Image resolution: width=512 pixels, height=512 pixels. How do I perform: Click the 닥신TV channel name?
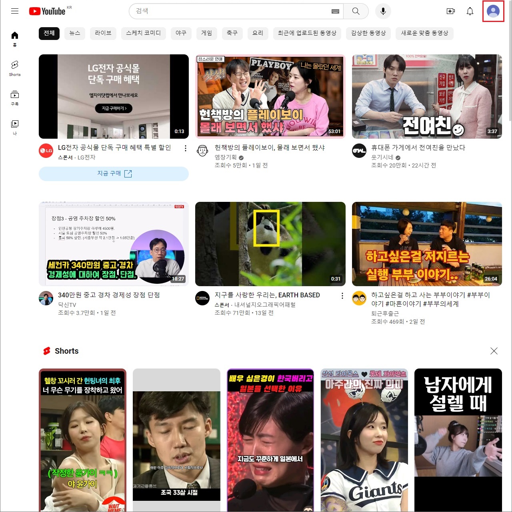tap(67, 305)
